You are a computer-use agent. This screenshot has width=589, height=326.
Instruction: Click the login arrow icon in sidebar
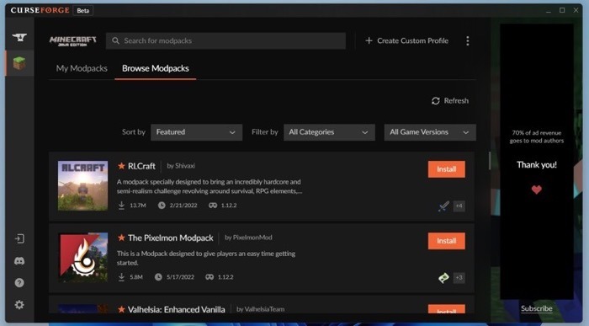click(19, 238)
